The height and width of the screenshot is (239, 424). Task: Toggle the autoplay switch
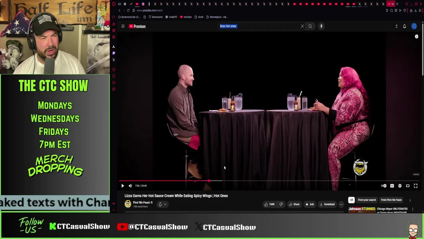pyautogui.click(x=384, y=186)
